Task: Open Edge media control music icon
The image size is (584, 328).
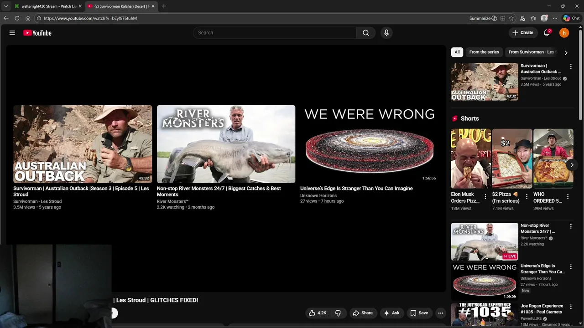Action: (522, 18)
